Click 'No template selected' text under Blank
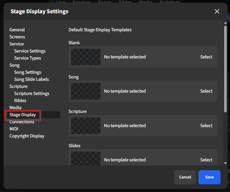This screenshot has height=192, width=230. (x=125, y=57)
